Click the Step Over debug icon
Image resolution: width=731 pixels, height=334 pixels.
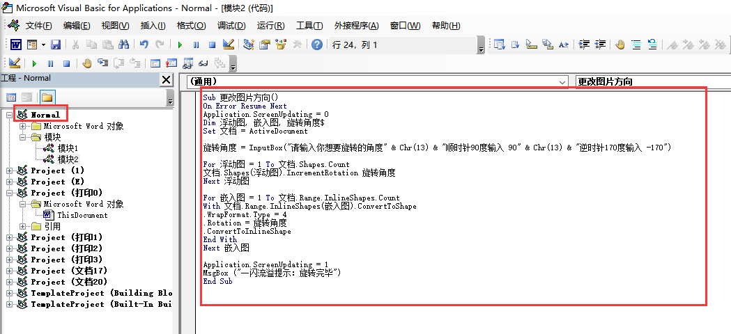tap(119, 63)
